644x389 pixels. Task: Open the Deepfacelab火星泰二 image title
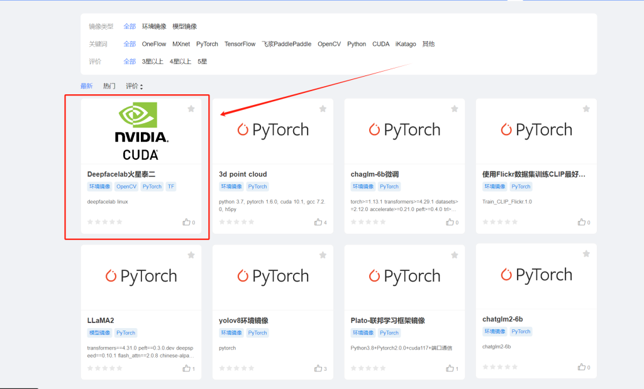pyautogui.click(x=121, y=175)
